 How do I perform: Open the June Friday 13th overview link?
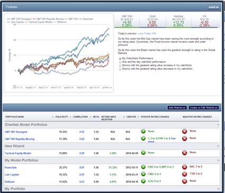pos(147,33)
